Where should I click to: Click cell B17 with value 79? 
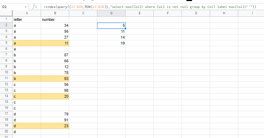click(x=55, y=114)
